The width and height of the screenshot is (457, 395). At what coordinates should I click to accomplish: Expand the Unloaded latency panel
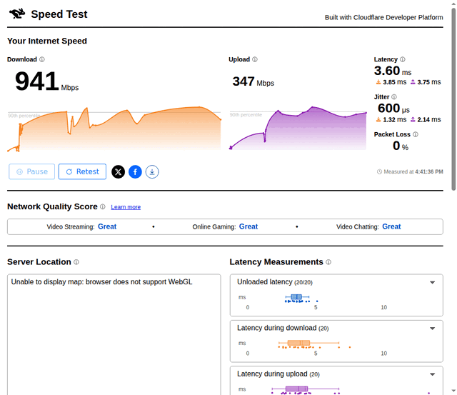point(433,282)
